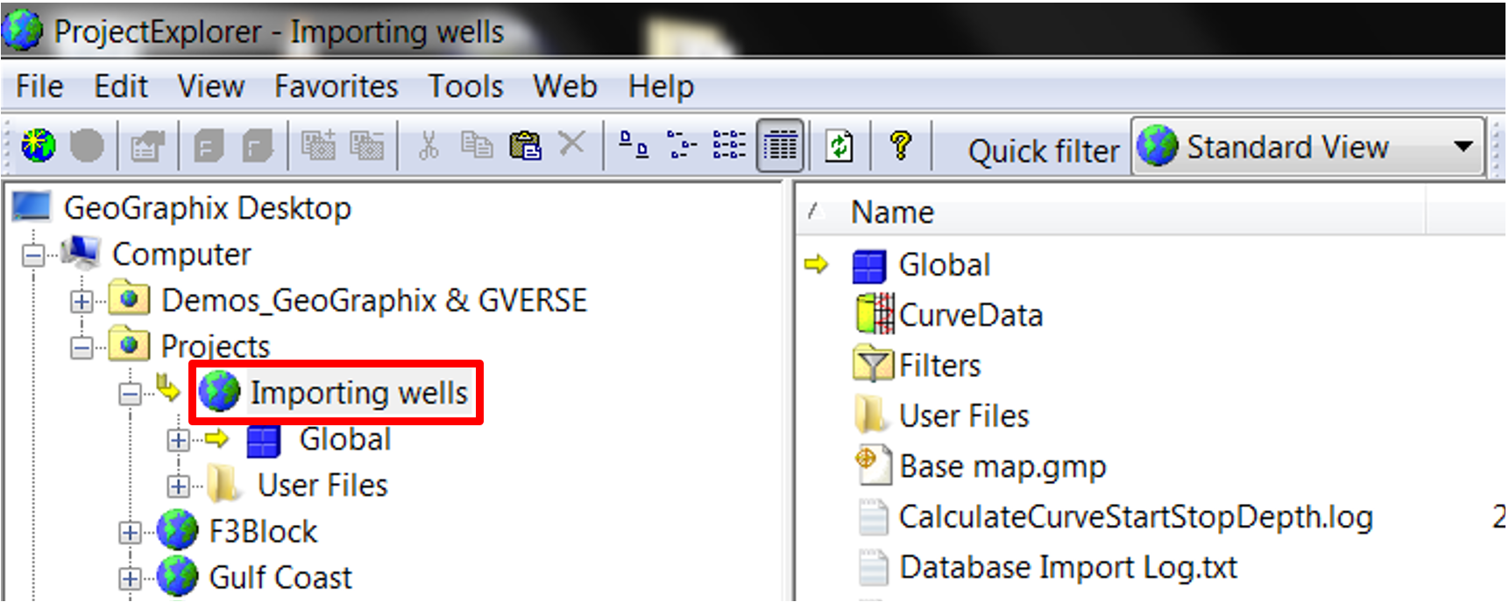1509x602 pixels.
Task: Click the ProjectExplorer title bar icon
Action: pos(22,30)
